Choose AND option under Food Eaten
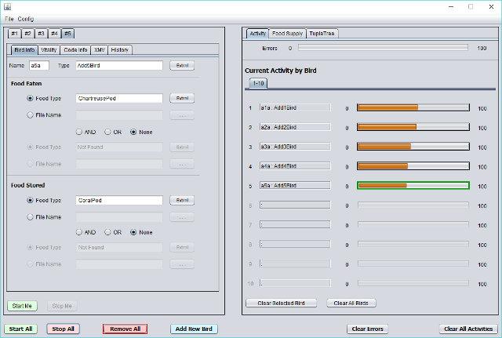The image size is (502, 338). pyautogui.click(x=79, y=132)
